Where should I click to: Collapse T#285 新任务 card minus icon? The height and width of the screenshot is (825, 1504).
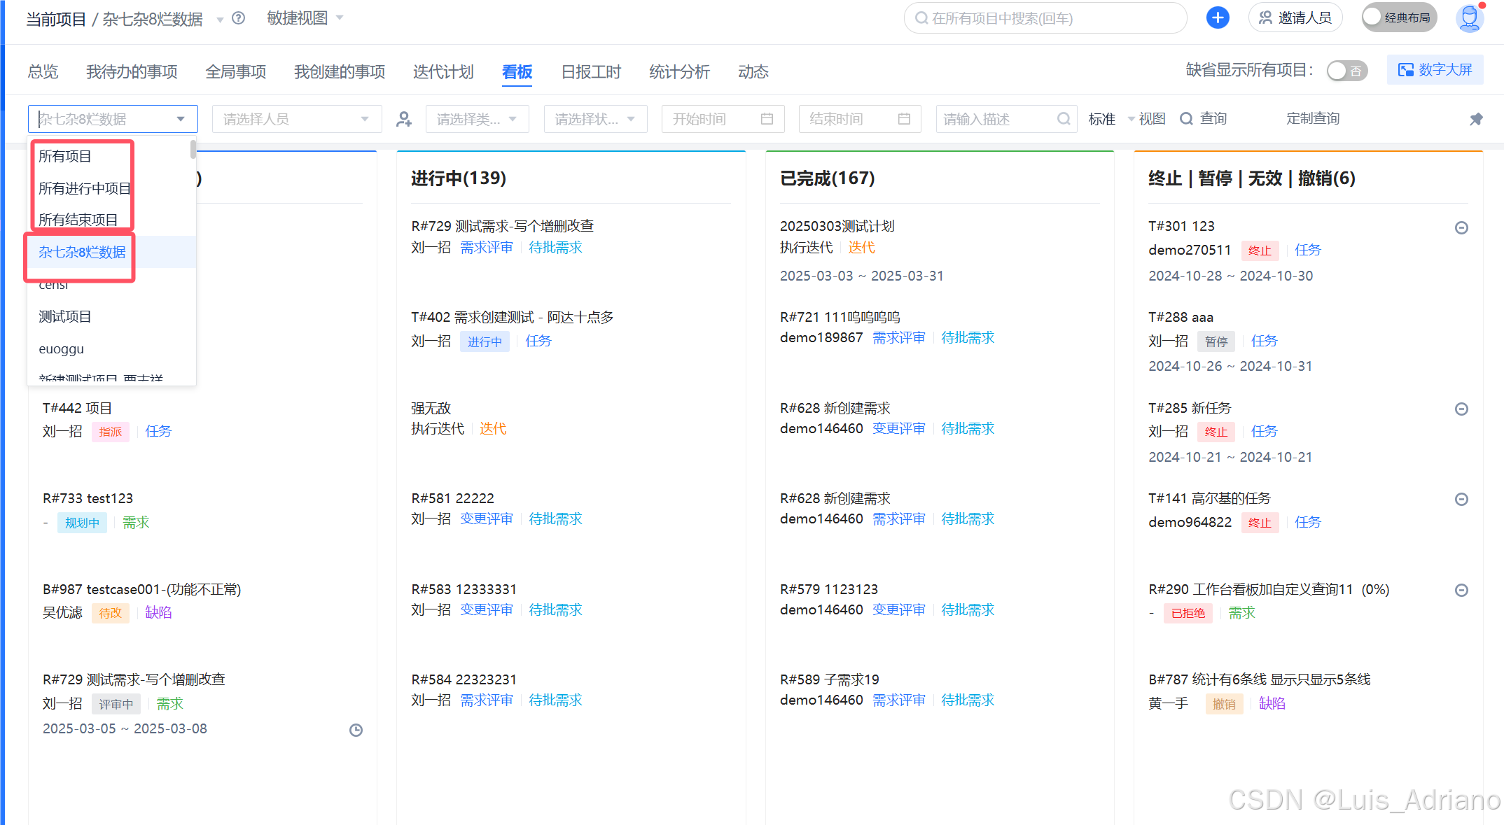point(1461,409)
